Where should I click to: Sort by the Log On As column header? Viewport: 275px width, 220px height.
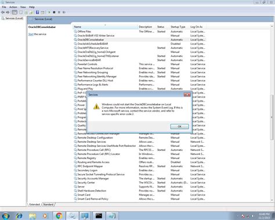pyautogui.click(x=198, y=27)
